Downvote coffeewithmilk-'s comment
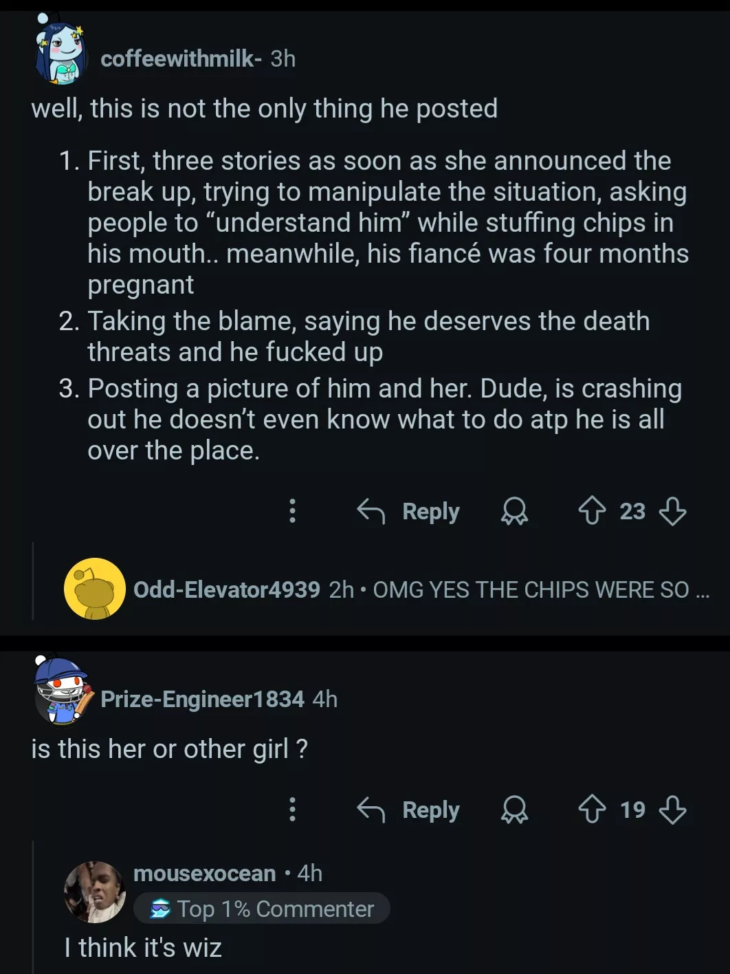Image resolution: width=730 pixels, height=974 pixels. 672,511
